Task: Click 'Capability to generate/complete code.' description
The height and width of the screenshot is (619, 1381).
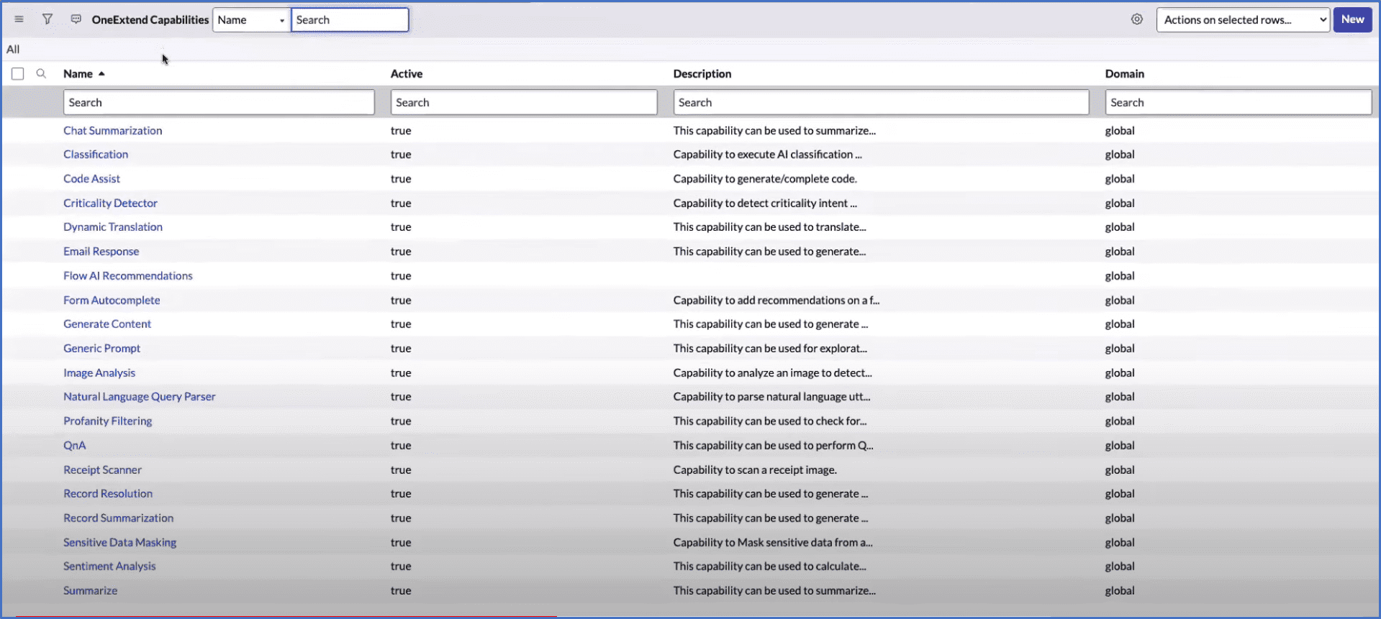Action: (x=765, y=178)
